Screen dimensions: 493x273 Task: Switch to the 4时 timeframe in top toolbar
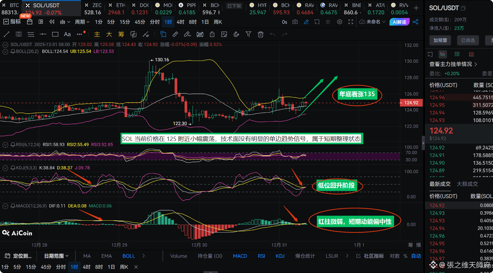[180, 22]
